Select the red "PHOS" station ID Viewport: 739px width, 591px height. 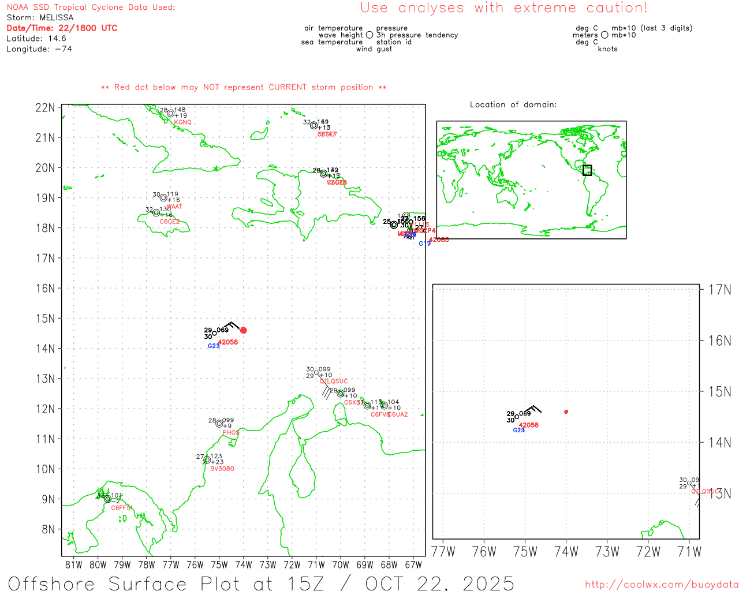pos(231,433)
